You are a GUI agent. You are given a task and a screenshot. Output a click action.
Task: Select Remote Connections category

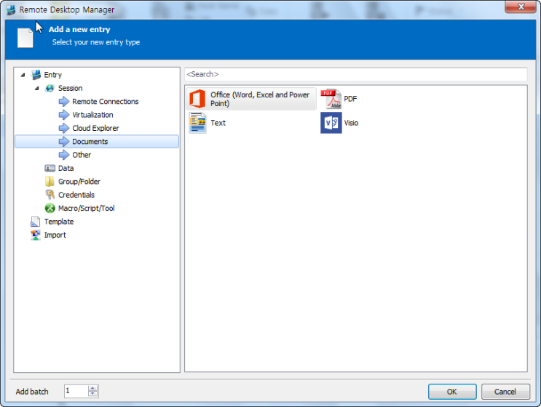[x=106, y=102]
